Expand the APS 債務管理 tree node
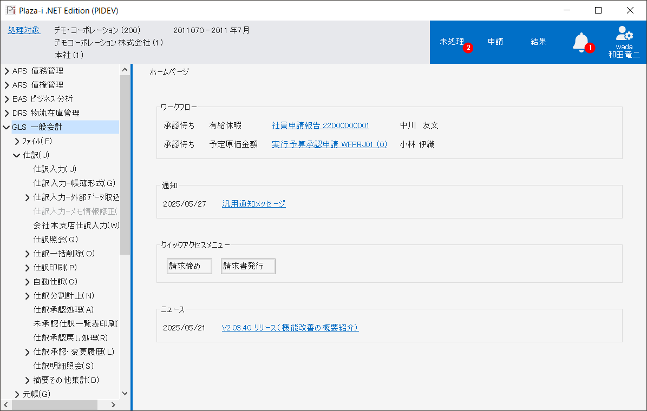Image resolution: width=647 pixels, height=411 pixels. (x=6, y=71)
